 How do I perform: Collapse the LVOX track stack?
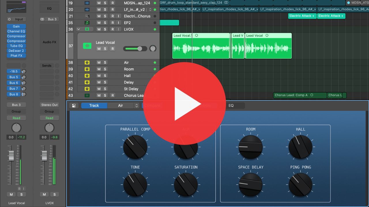click(78, 29)
